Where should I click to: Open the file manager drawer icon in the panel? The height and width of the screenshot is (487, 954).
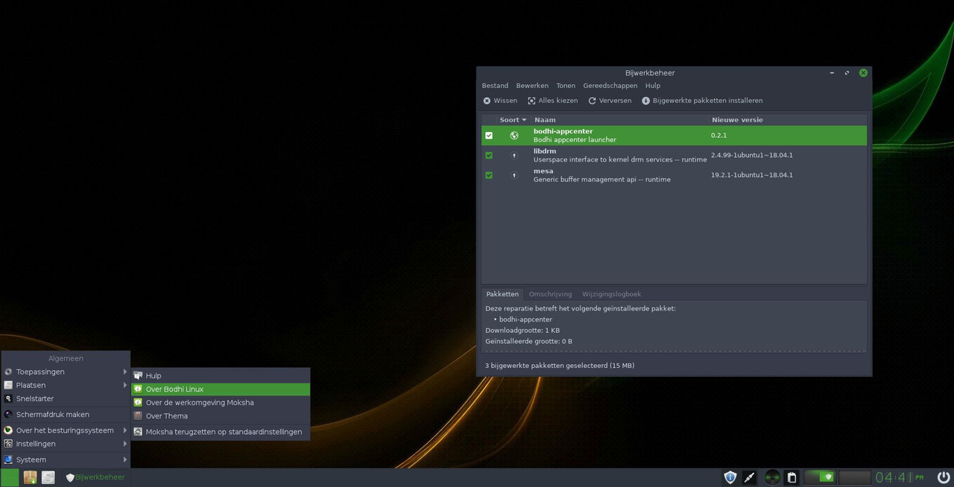[48, 477]
